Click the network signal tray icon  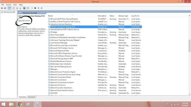(175, 104)
